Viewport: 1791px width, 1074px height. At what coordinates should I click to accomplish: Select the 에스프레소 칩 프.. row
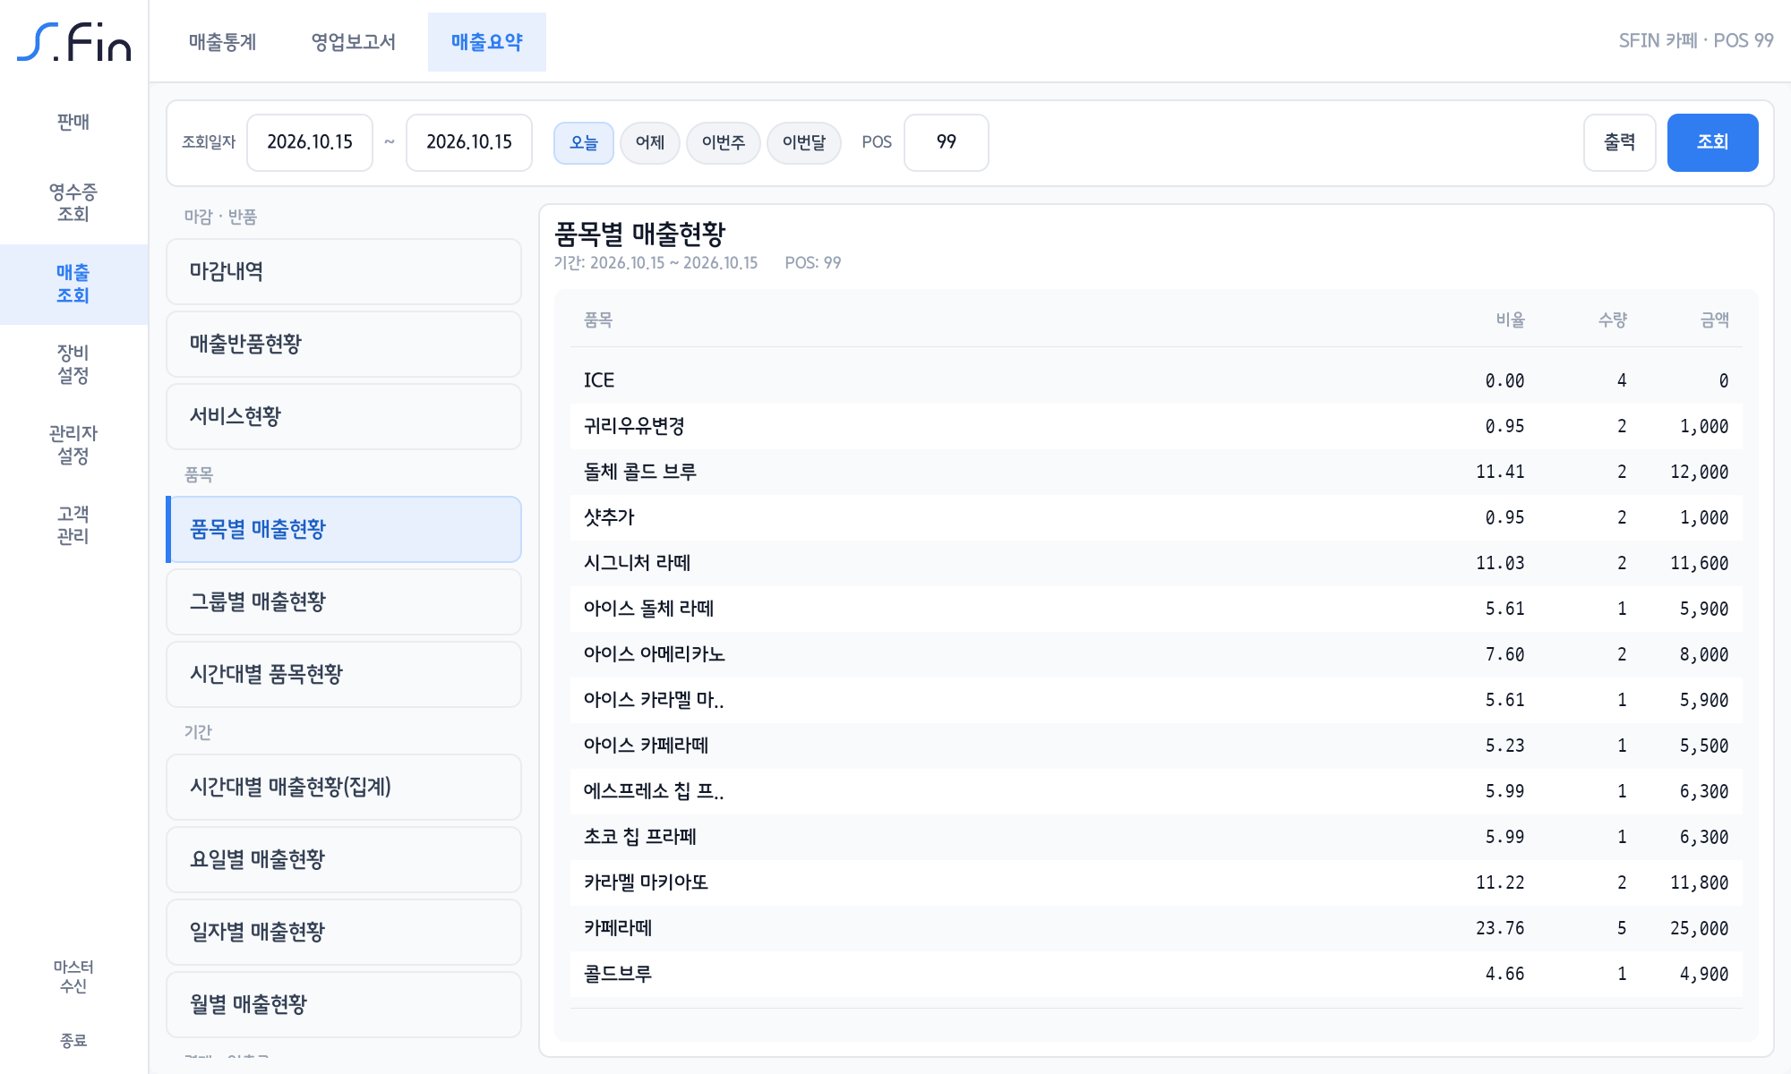coord(1156,791)
